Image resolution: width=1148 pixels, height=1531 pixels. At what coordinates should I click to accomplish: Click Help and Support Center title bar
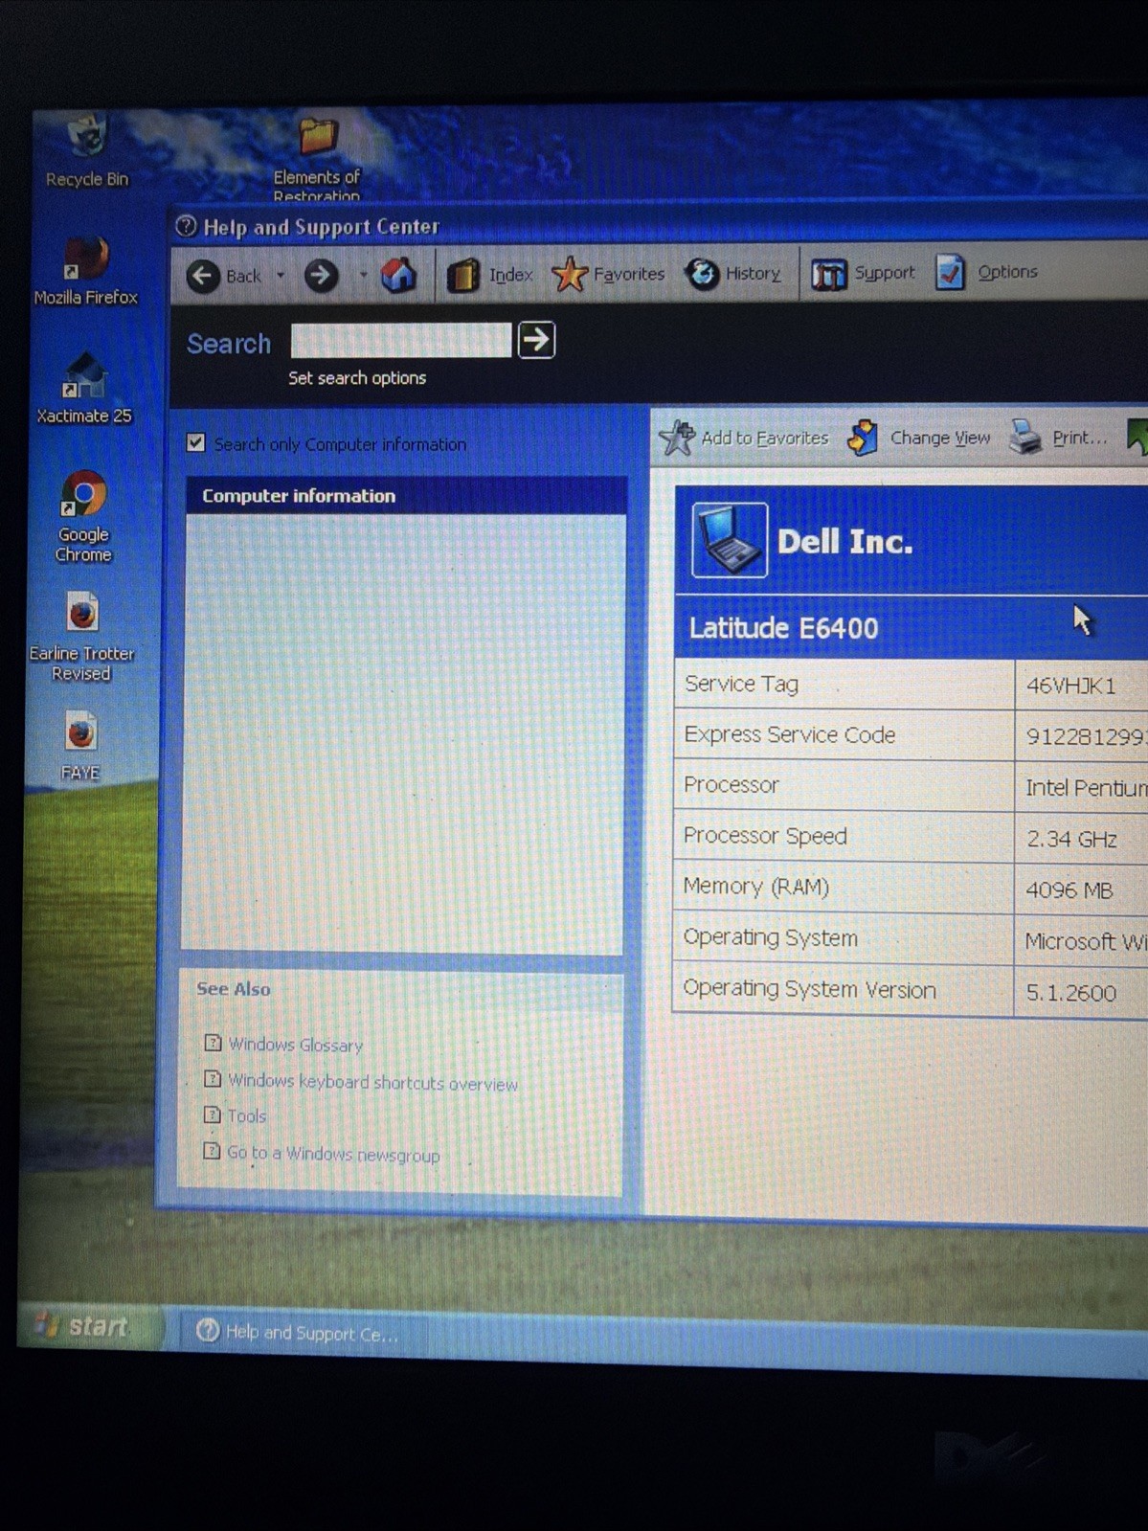tap(661, 227)
